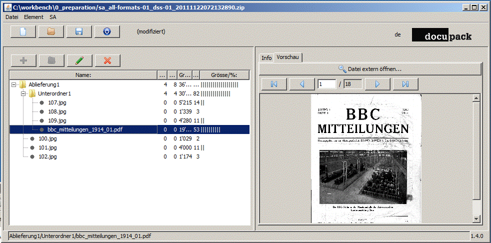Click the de language label

coord(397,35)
